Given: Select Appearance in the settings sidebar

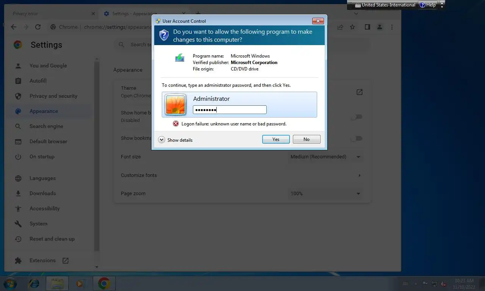Looking at the screenshot, I should click(x=44, y=111).
